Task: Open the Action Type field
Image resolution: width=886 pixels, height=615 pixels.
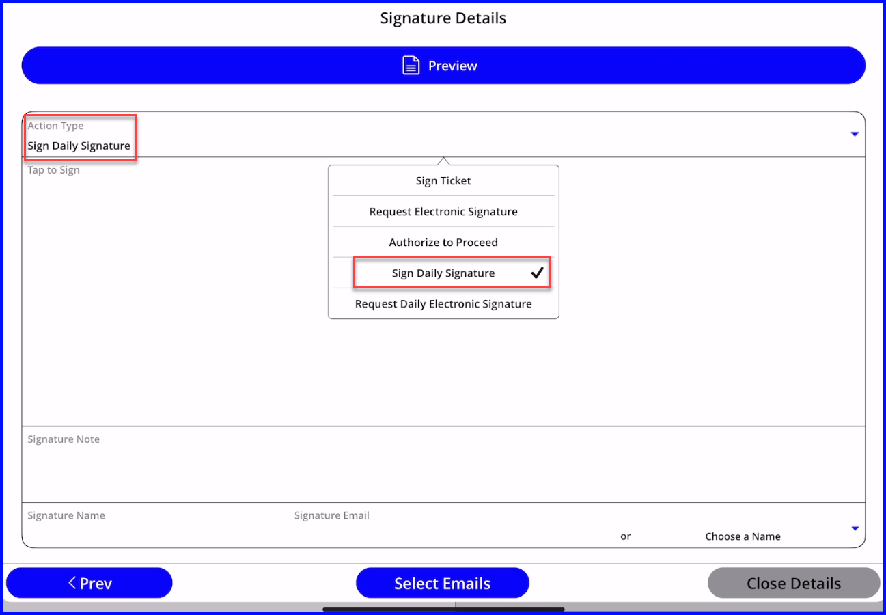Action: (x=443, y=135)
